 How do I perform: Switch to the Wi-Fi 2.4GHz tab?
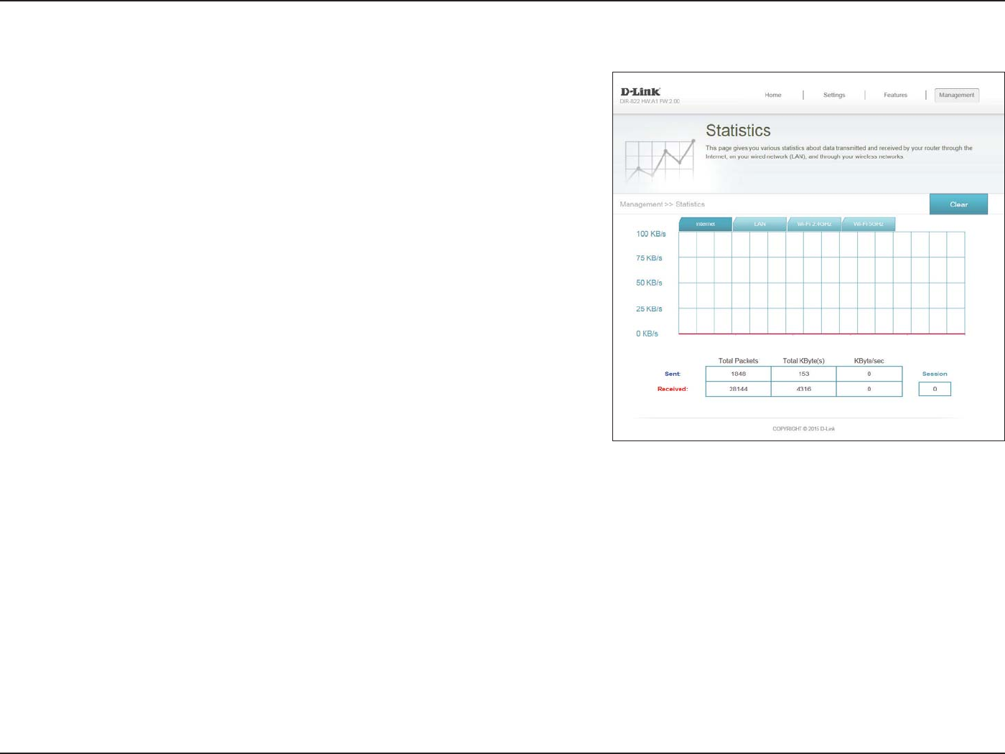(814, 224)
